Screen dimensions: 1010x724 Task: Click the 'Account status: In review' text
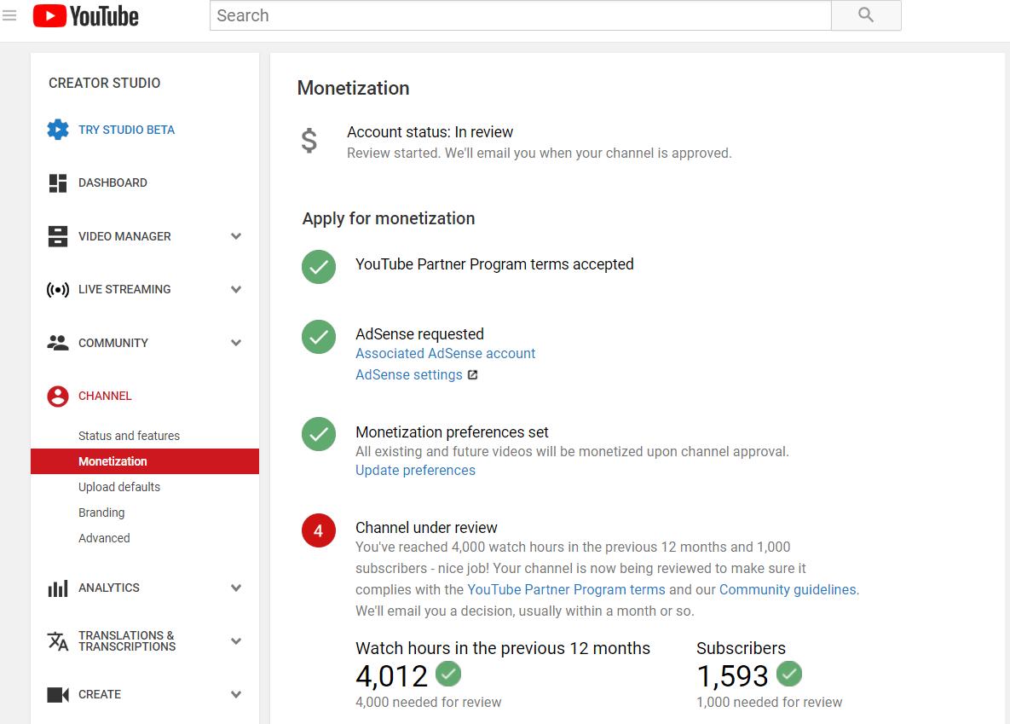coord(430,132)
